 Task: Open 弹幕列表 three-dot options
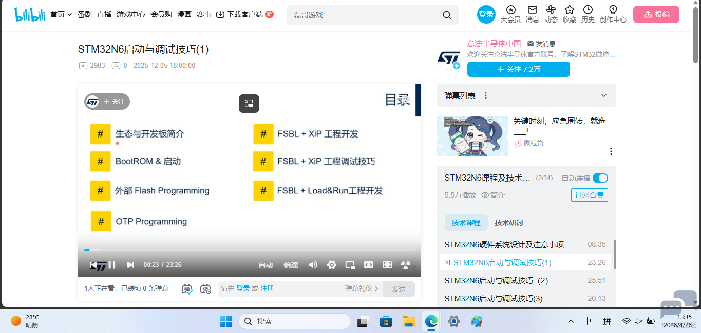coord(486,95)
